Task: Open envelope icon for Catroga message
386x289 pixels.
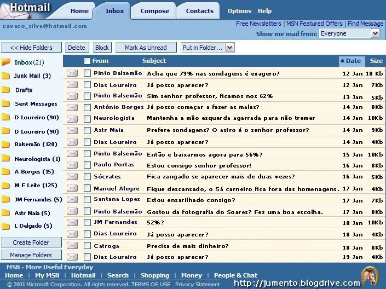Action: [72, 246]
